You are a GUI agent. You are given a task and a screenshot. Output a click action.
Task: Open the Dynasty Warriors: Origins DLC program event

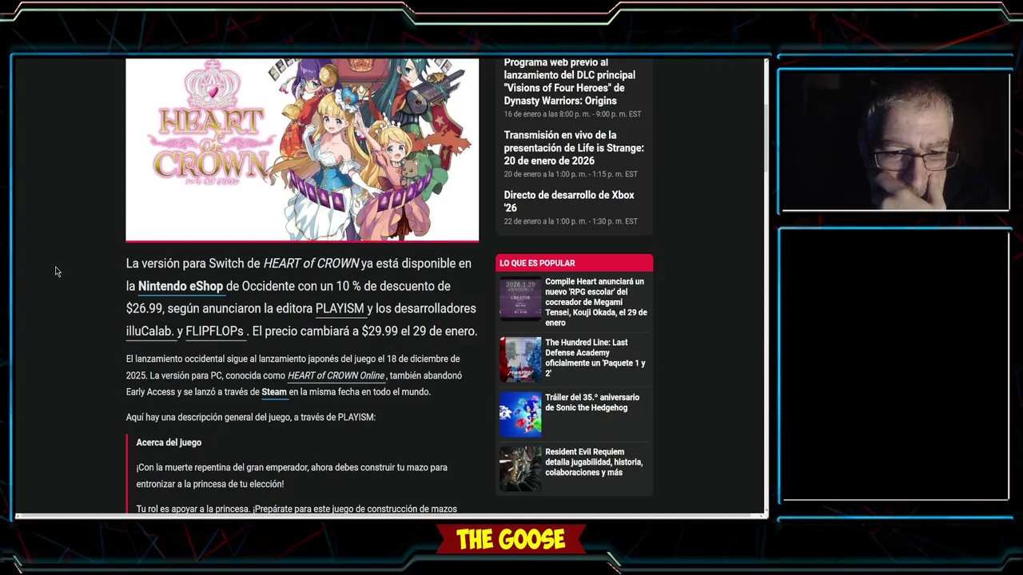point(570,81)
